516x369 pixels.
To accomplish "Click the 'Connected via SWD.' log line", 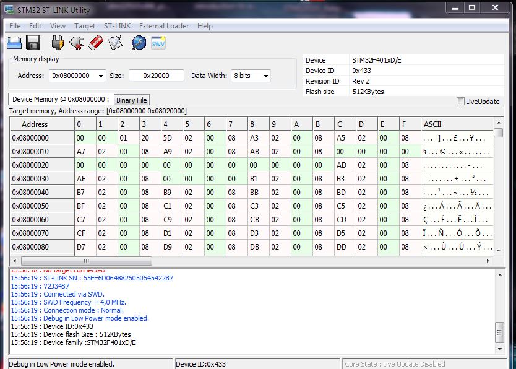I will pyautogui.click(x=58, y=294).
